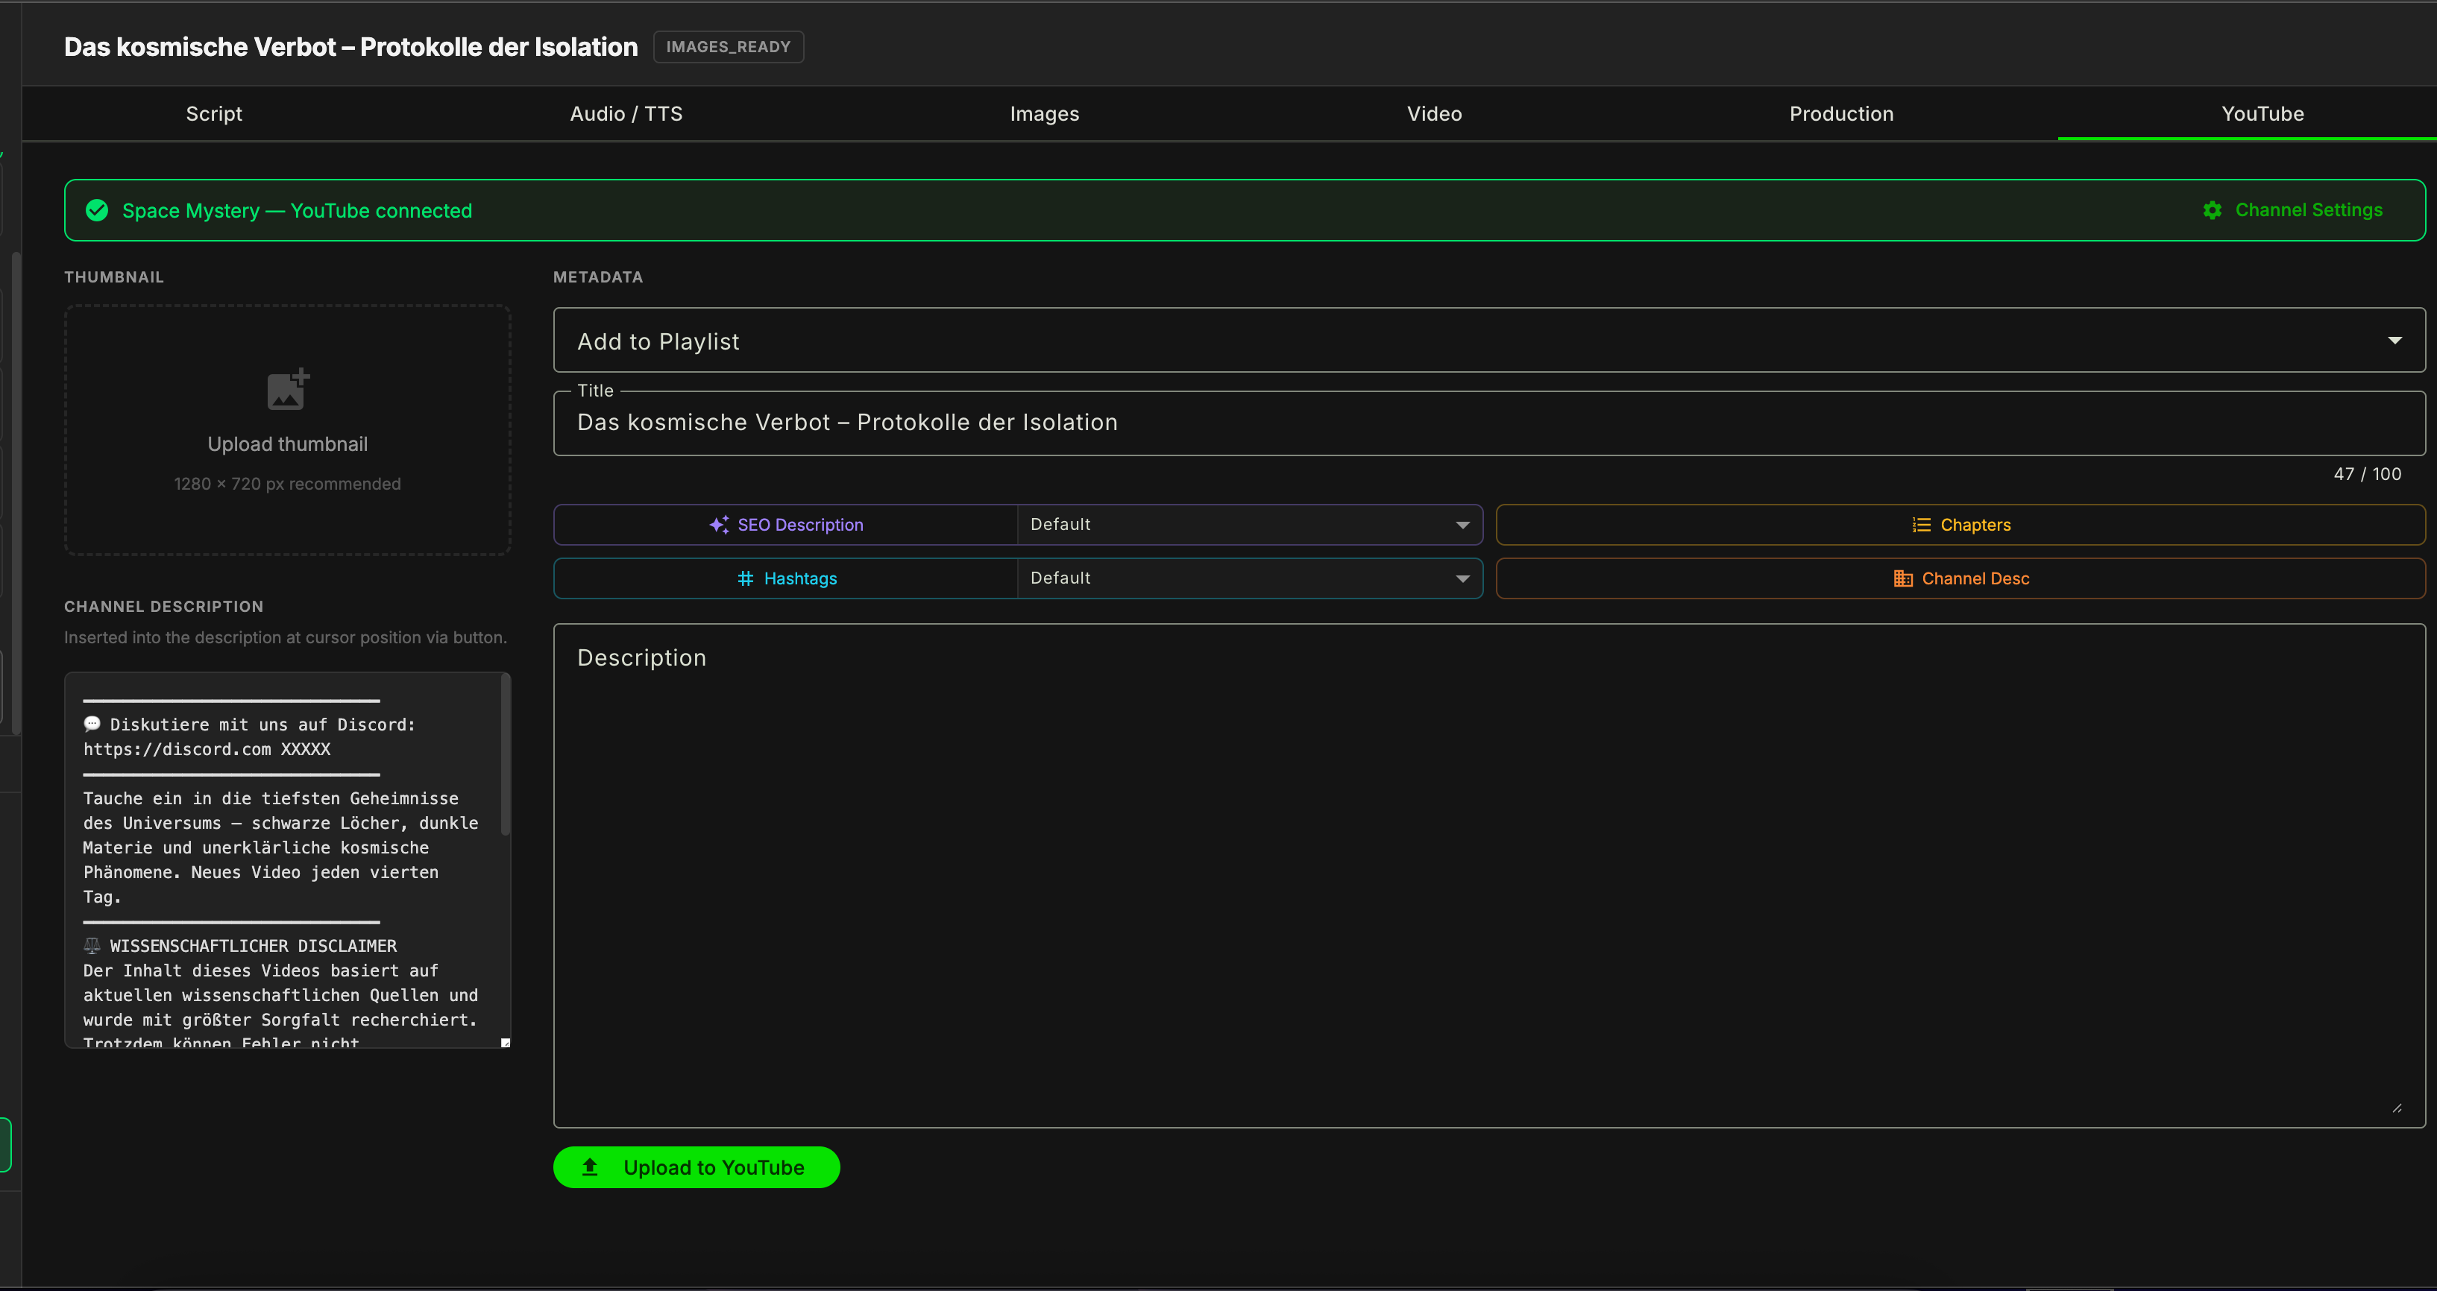This screenshot has width=2437, height=1291.
Task: Focus the Description text area
Action: point(1489,875)
